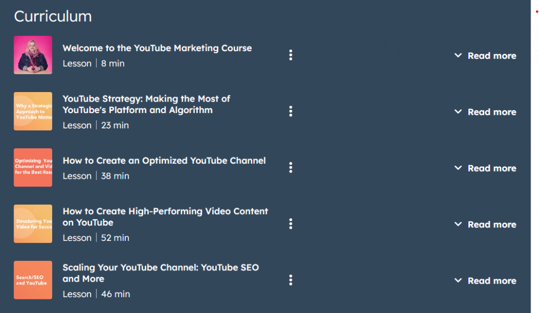Open the options menu for the Welcome lesson

coord(291,55)
